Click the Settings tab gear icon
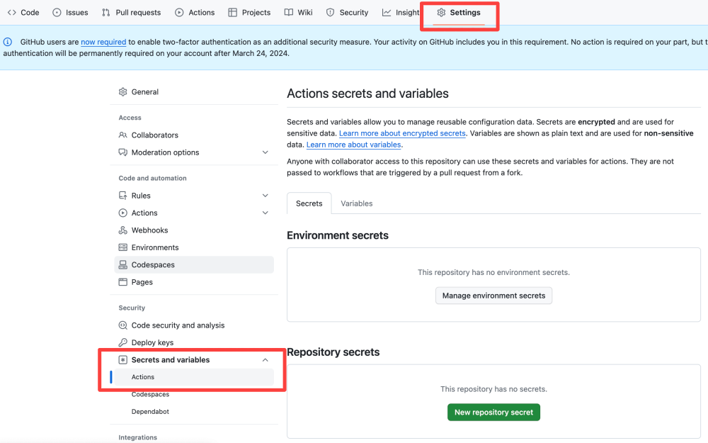The image size is (708, 443). click(x=441, y=13)
